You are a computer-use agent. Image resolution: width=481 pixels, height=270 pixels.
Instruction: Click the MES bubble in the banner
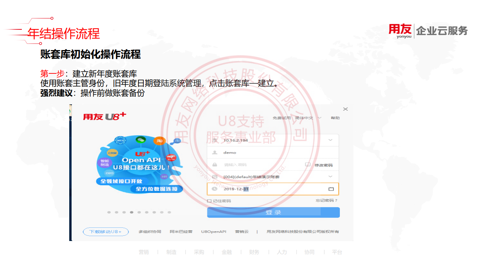121,140
